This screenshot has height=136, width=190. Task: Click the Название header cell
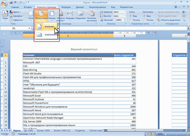pos(68,55)
